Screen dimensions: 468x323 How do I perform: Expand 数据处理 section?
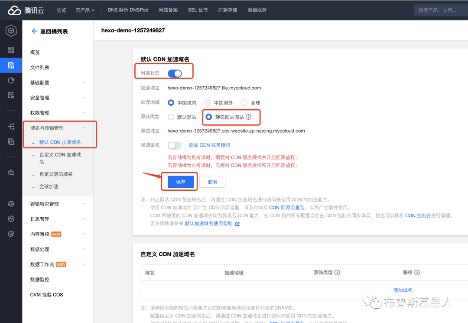point(58,249)
